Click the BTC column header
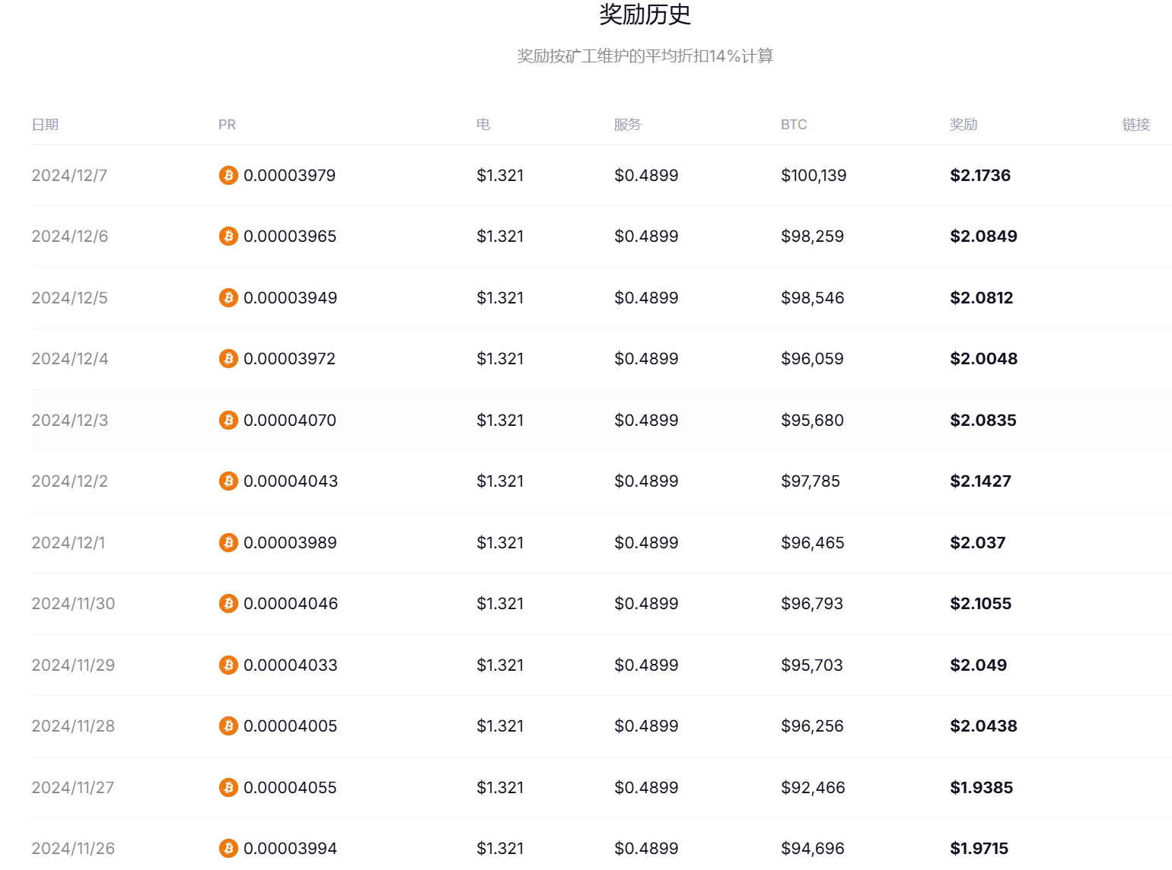Viewport: 1172px width, 870px height. point(794,125)
